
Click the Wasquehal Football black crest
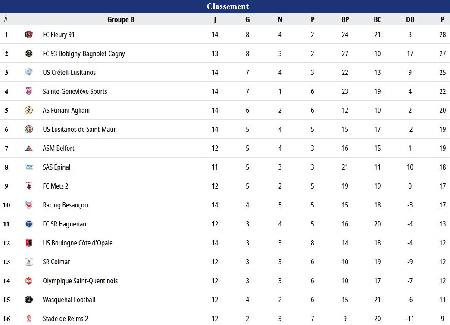tap(29, 300)
